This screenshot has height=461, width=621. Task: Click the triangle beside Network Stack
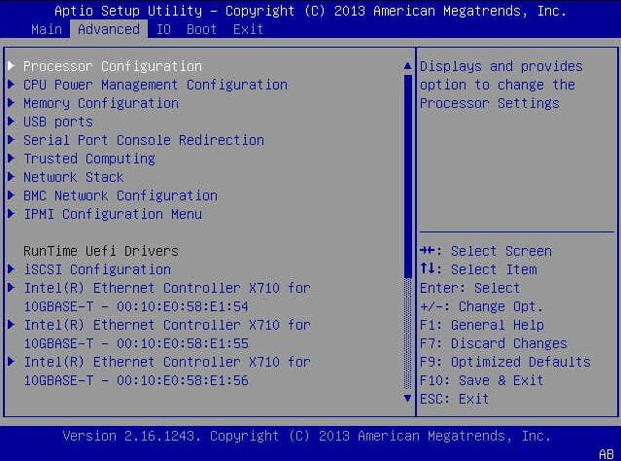pyautogui.click(x=11, y=176)
